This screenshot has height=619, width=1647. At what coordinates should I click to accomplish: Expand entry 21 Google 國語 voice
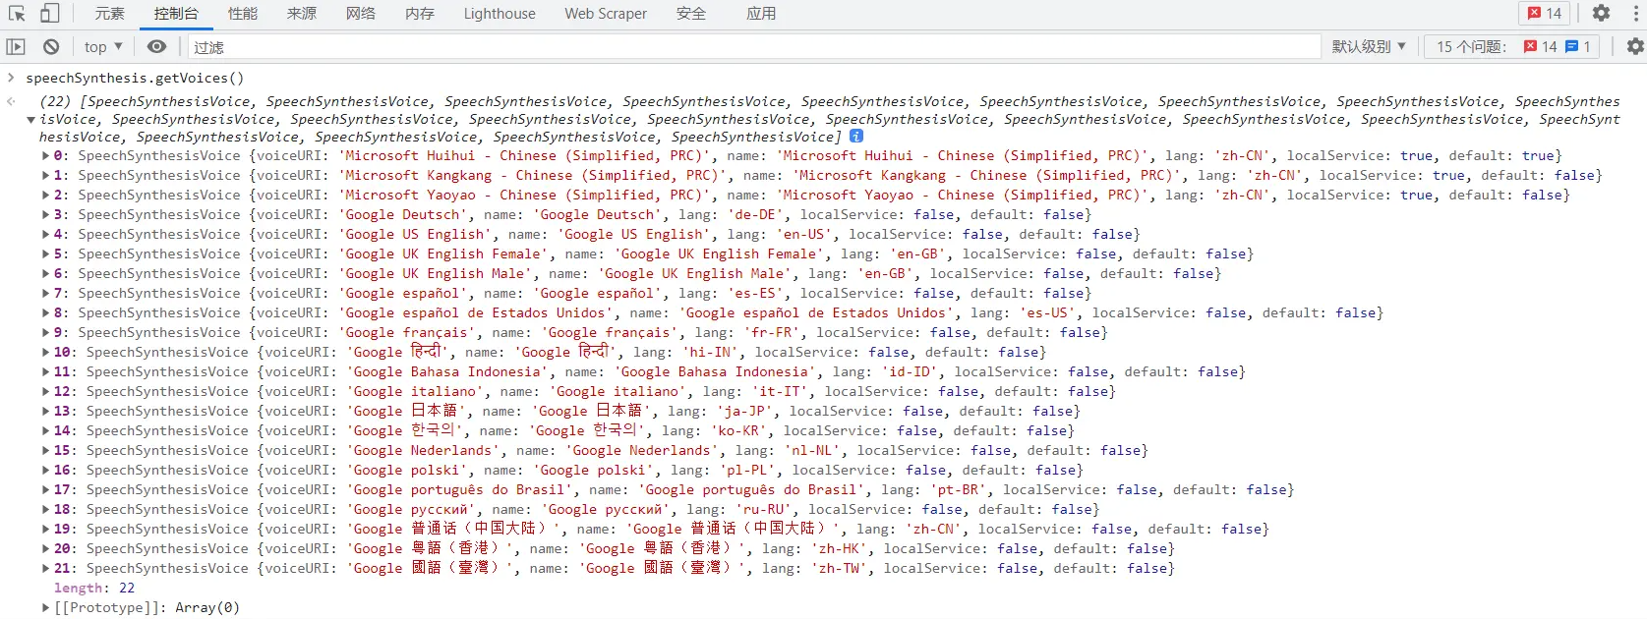click(45, 568)
